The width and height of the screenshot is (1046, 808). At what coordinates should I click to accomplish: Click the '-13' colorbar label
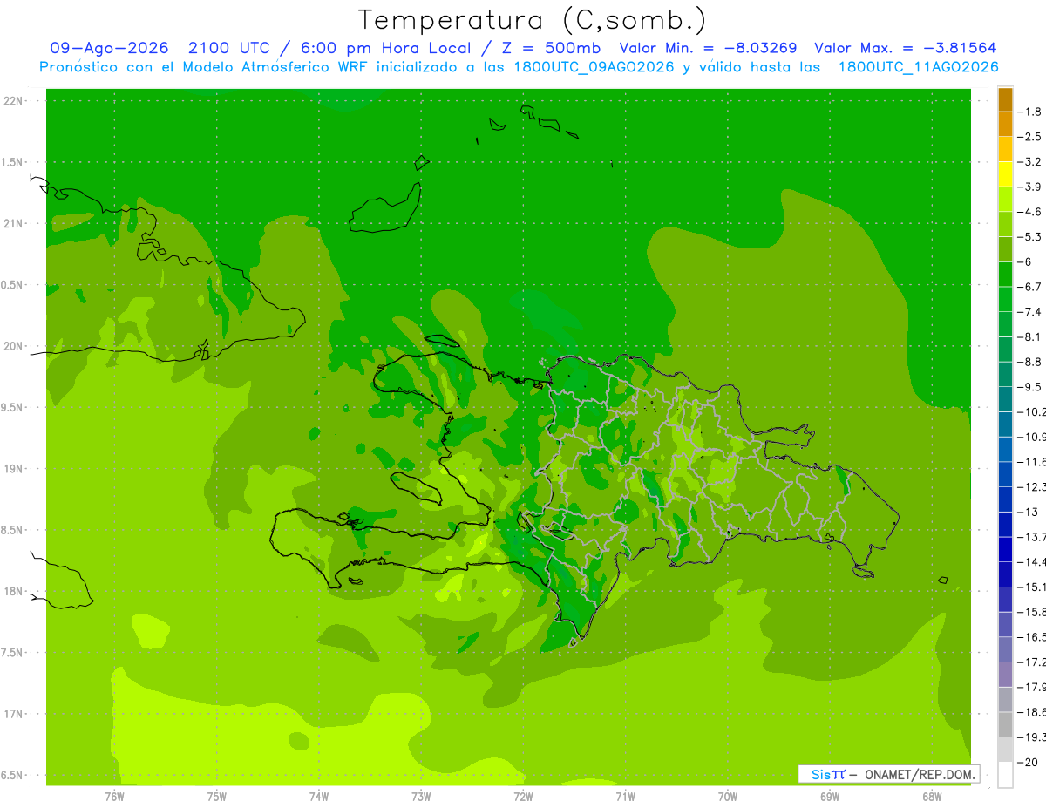pos(1029,512)
